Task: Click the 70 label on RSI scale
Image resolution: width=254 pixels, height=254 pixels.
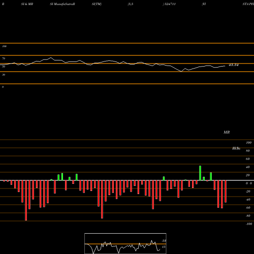Action: coord(4,58)
